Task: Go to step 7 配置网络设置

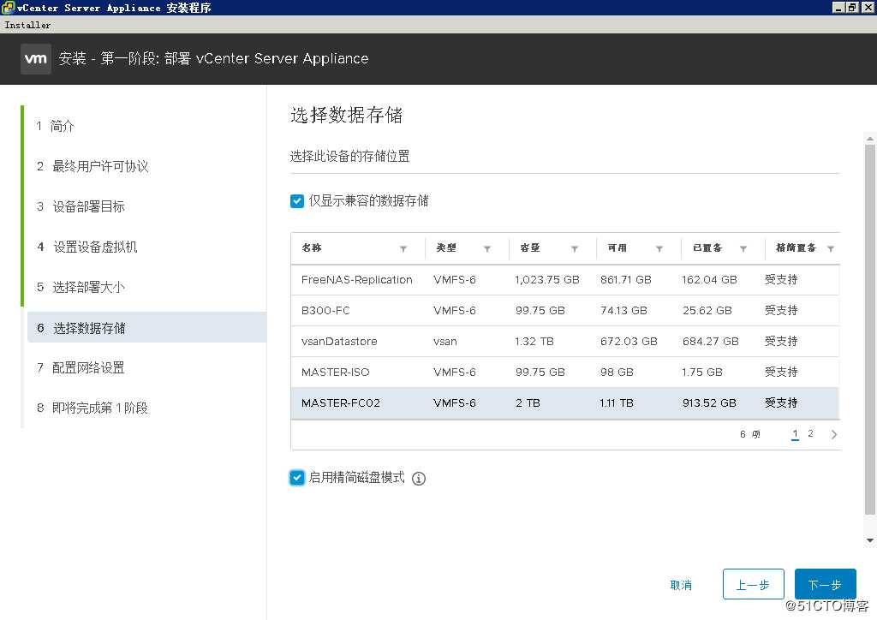Action: point(81,367)
